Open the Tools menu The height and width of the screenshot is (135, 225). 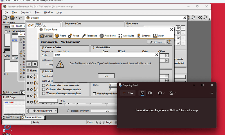click(37, 12)
